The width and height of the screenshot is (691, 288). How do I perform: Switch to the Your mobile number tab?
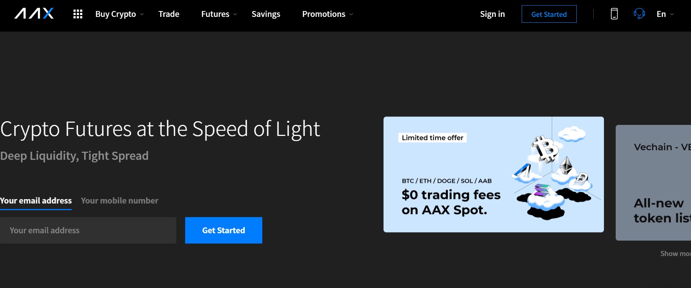[119, 201]
